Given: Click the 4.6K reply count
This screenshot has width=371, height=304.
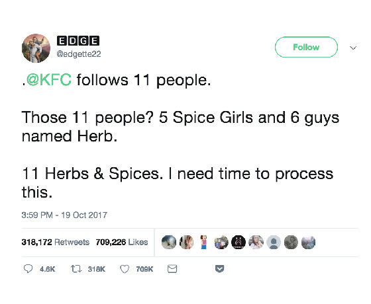Looking at the screenshot, I should tap(47, 269).
